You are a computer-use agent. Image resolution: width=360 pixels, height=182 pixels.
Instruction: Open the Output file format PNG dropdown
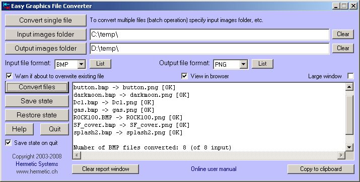(x=243, y=64)
